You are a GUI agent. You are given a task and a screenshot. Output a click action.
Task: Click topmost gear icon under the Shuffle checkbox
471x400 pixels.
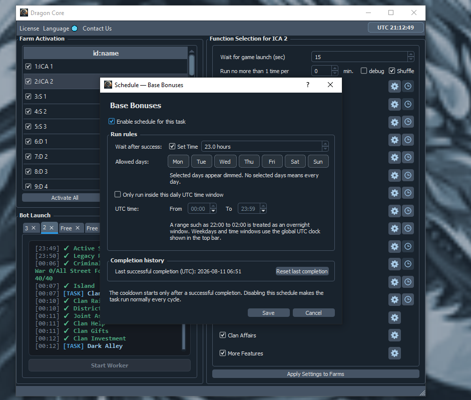pos(394,86)
